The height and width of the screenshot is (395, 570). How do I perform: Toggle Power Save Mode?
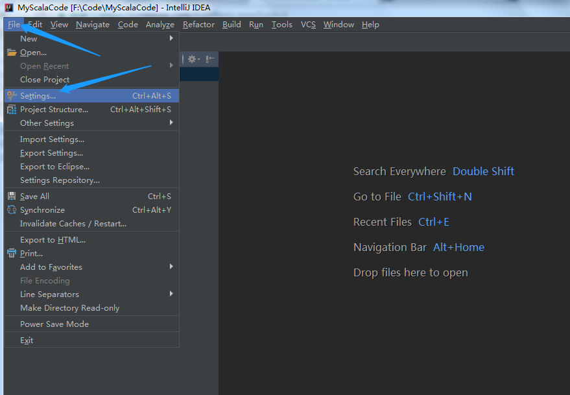pyautogui.click(x=91, y=324)
